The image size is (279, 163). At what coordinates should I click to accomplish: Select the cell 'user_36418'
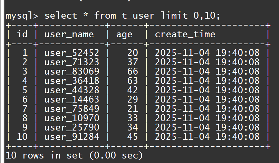tap(72, 81)
